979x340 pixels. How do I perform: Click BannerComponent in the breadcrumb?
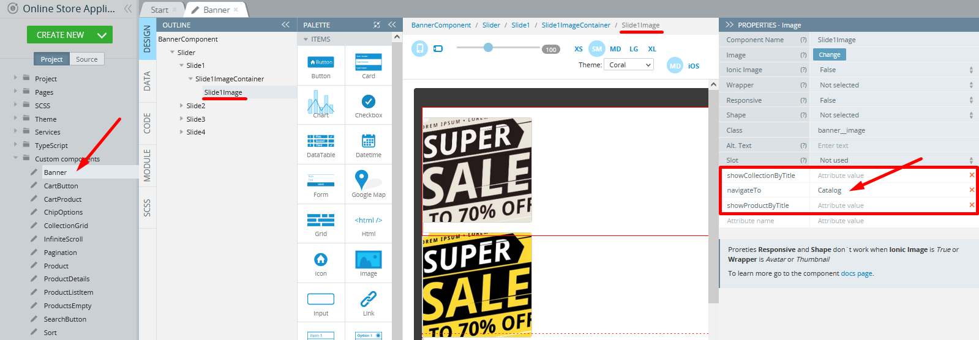coord(441,25)
